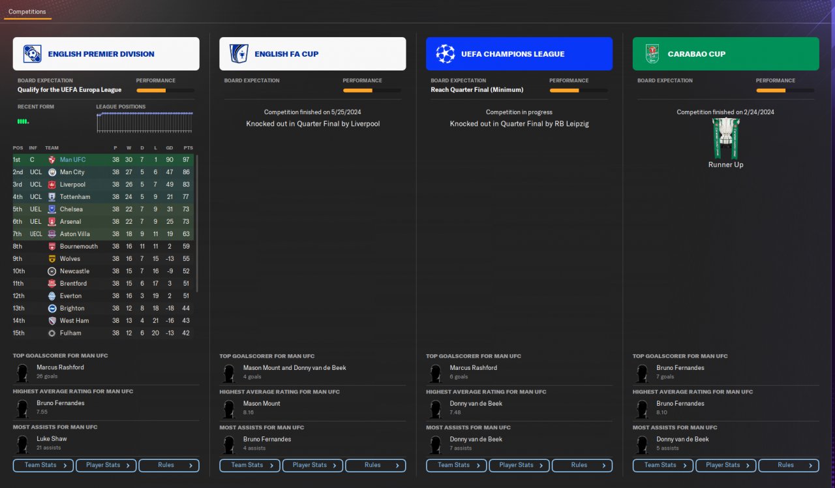Click the FA Cup performance bar

[372, 91]
